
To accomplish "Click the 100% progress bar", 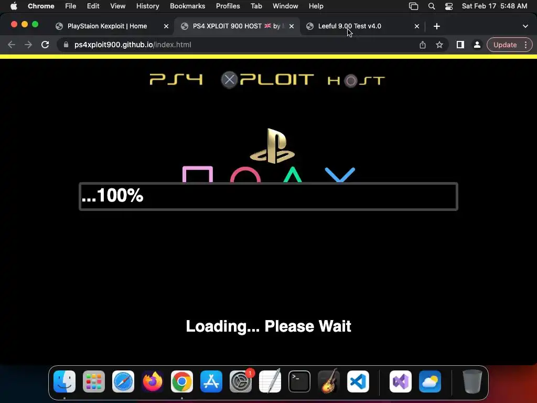I will (x=268, y=196).
